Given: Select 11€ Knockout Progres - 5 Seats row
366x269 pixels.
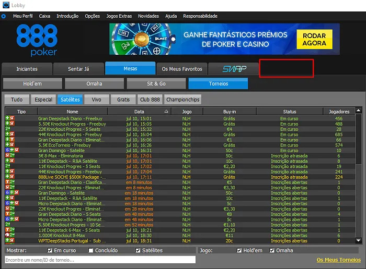Looking at the screenshot, I should [180, 166].
